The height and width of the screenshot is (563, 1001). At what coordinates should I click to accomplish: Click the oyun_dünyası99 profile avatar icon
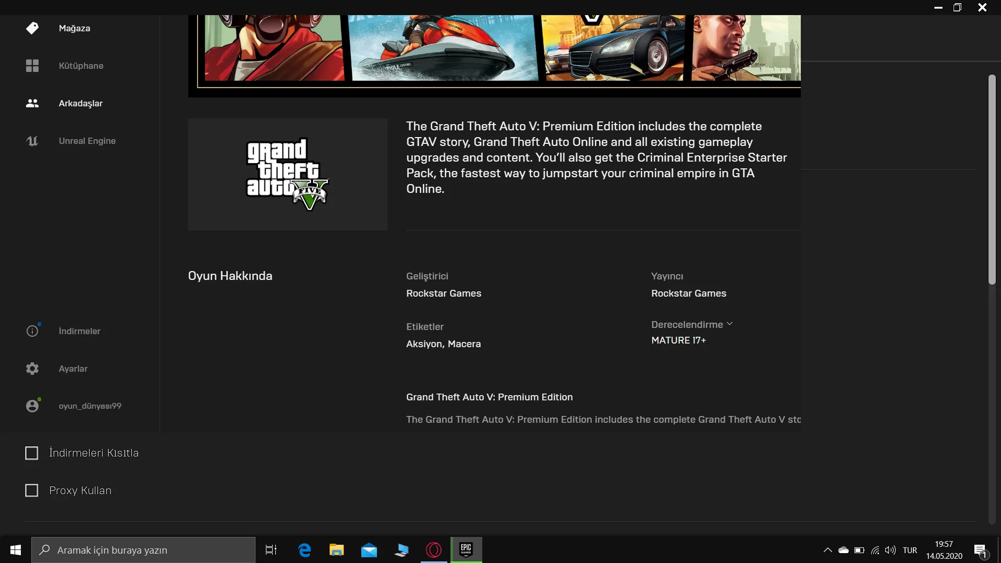[x=32, y=406]
